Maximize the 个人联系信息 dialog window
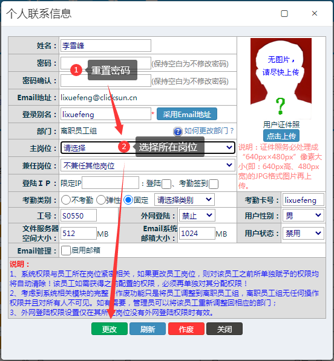This screenshot has width=334, height=361. (284, 14)
